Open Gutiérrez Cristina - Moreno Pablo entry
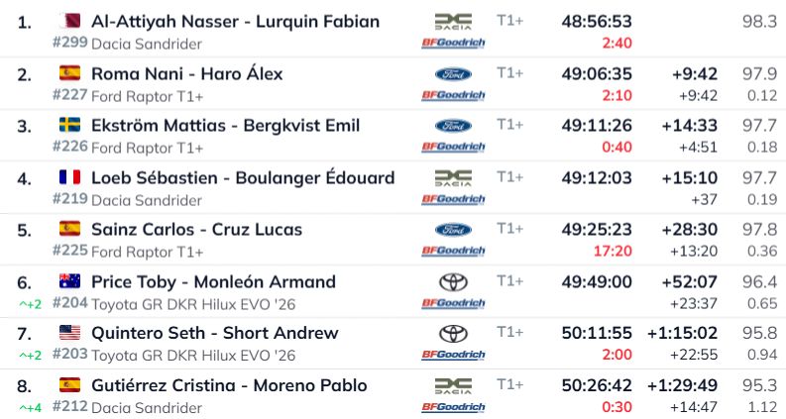 click(229, 385)
